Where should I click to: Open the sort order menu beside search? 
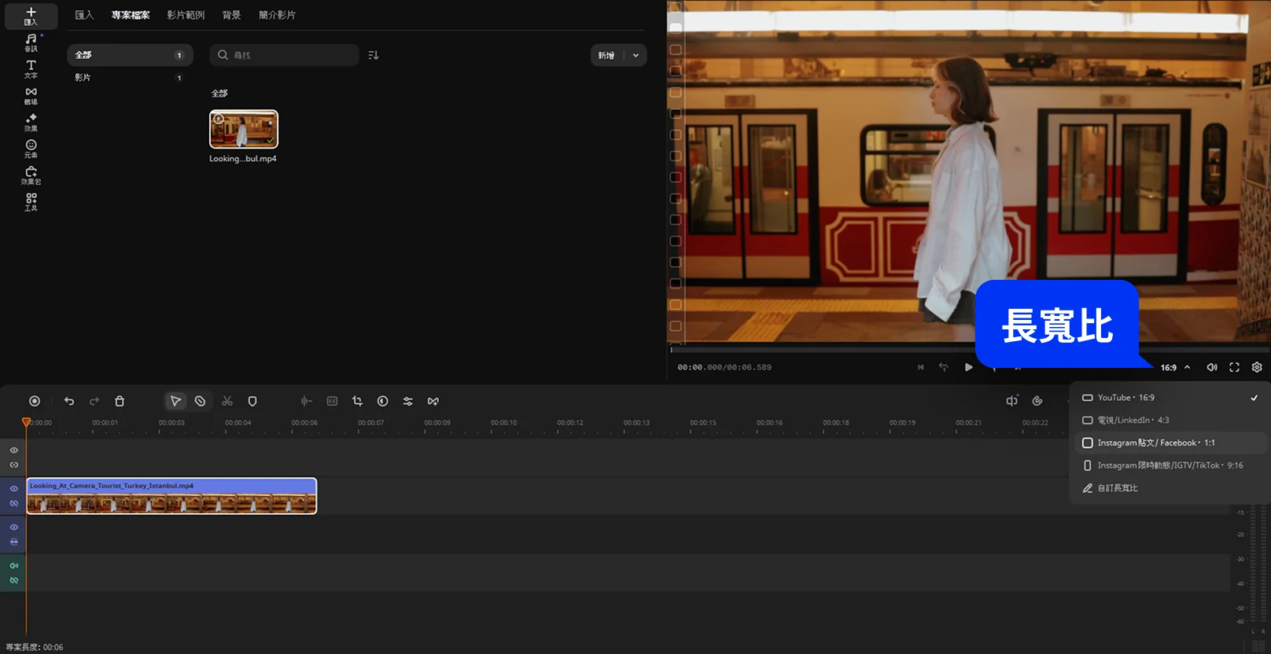(x=374, y=55)
